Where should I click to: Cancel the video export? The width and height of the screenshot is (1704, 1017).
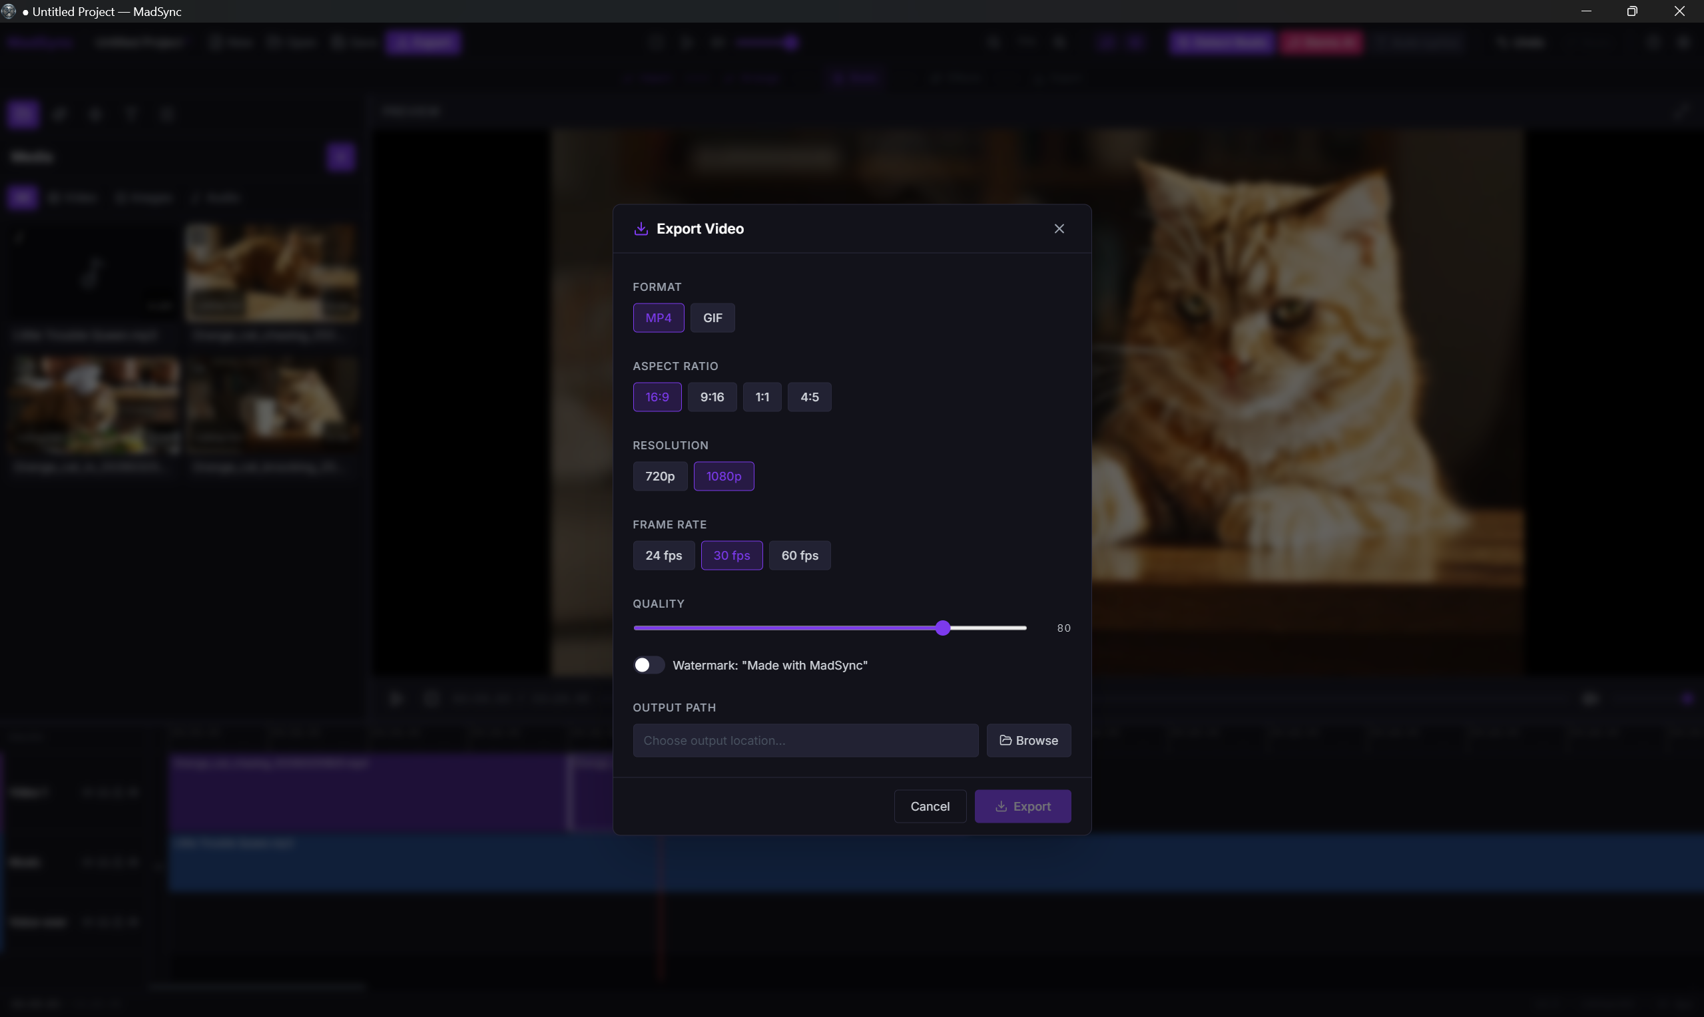[930, 806]
